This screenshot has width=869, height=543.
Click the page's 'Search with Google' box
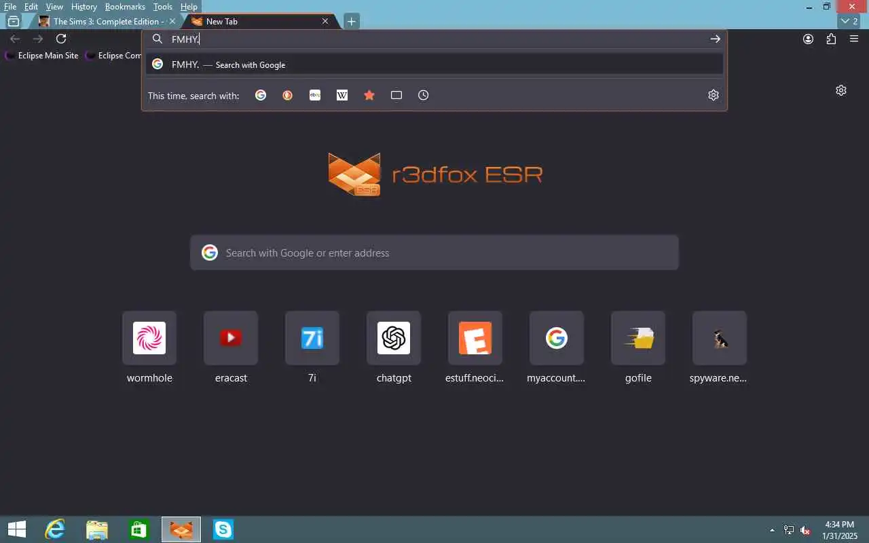point(434,252)
